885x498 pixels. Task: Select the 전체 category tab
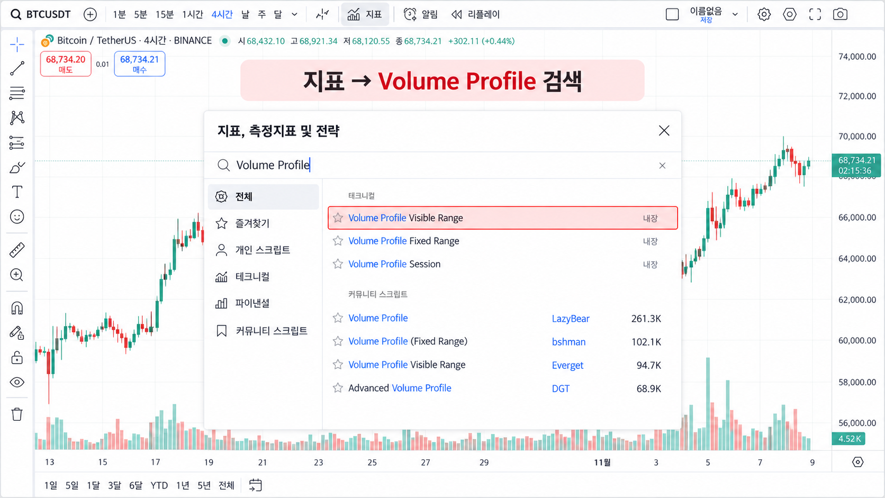pyautogui.click(x=264, y=197)
